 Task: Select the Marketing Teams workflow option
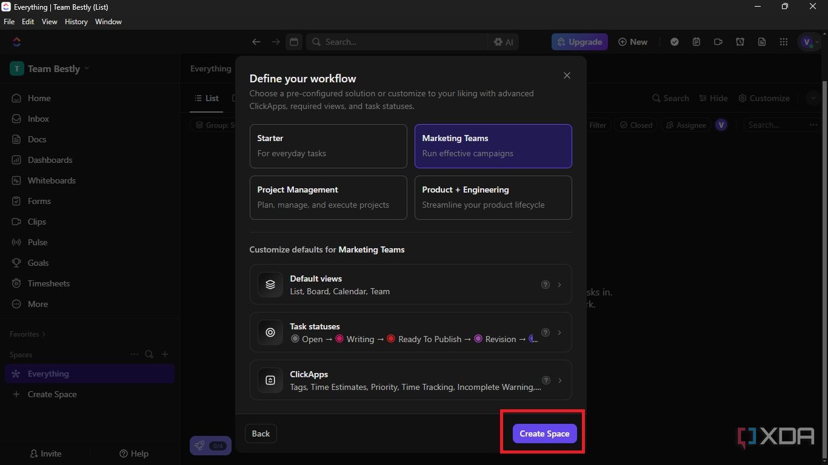pyautogui.click(x=493, y=146)
